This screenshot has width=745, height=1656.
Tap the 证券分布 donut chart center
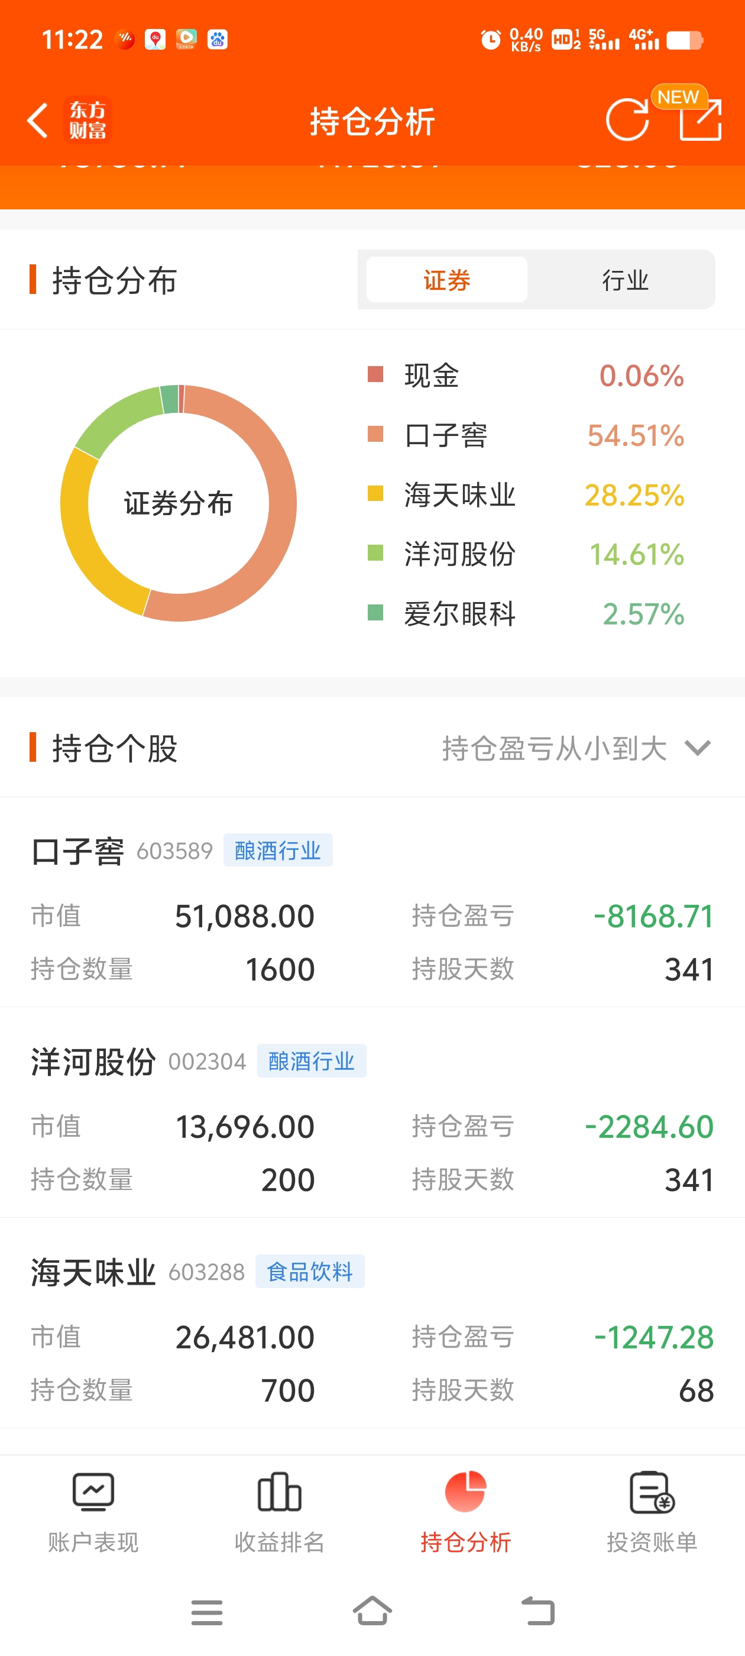tap(178, 503)
